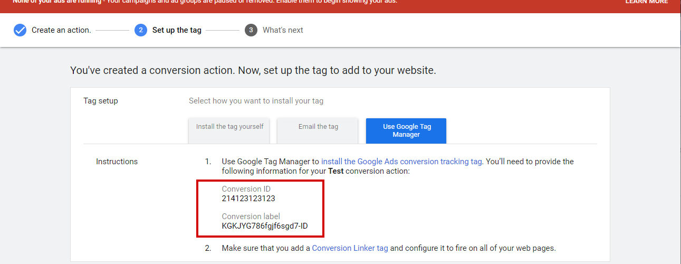Open install the Google Ads conversion tracking tag link

click(401, 162)
